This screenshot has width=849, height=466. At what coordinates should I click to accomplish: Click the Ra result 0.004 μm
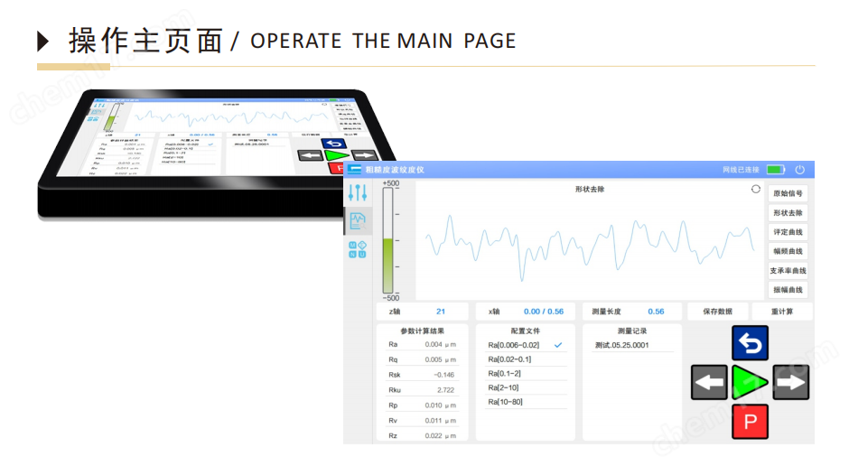(440, 345)
